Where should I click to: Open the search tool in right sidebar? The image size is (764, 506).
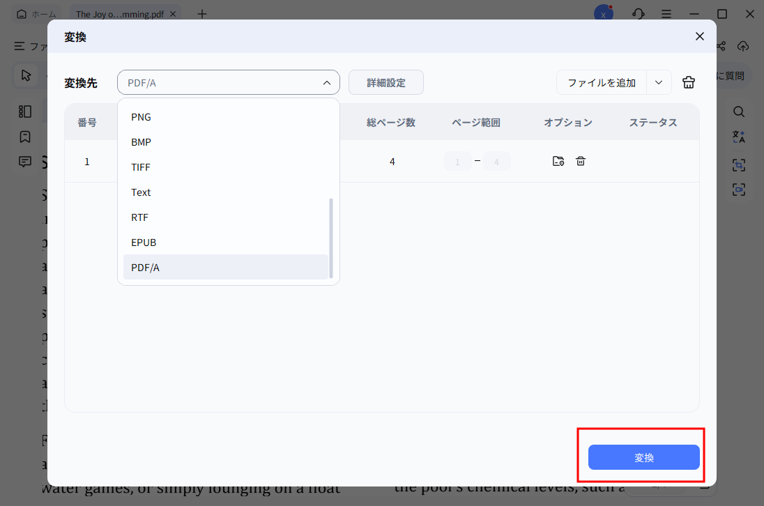pyautogui.click(x=739, y=112)
